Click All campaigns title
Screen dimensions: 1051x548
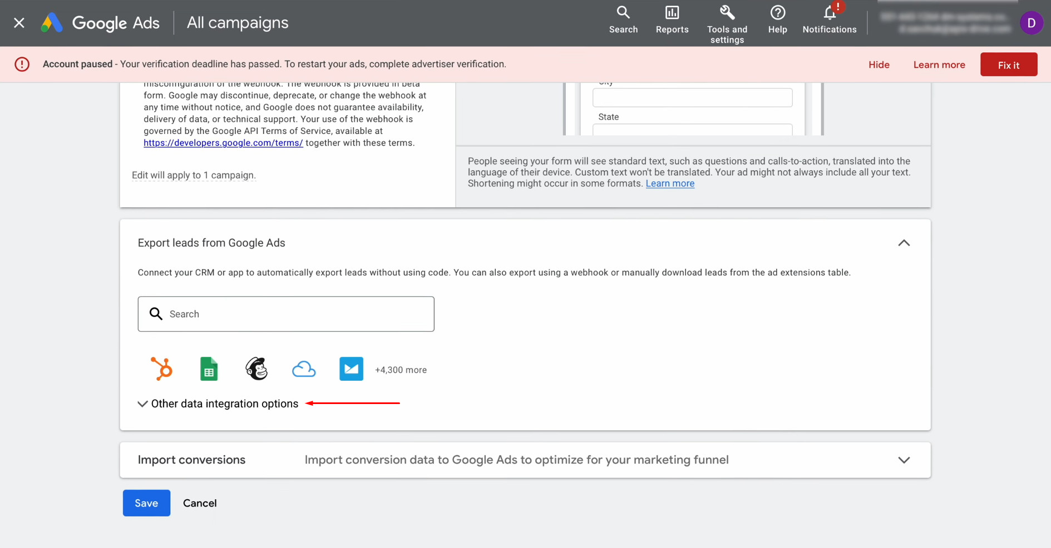238,23
